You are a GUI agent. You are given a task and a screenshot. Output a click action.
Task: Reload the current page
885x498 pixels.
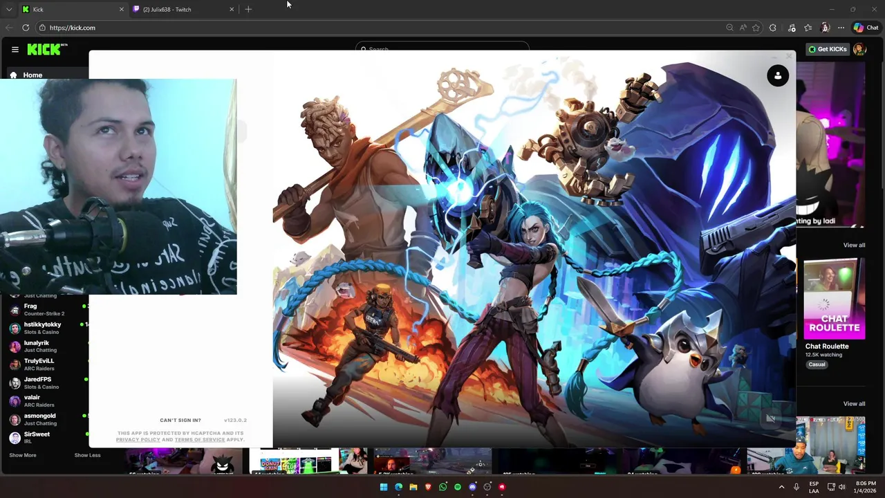[26, 28]
